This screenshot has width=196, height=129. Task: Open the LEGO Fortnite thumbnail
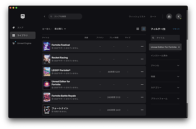(x=47, y=72)
